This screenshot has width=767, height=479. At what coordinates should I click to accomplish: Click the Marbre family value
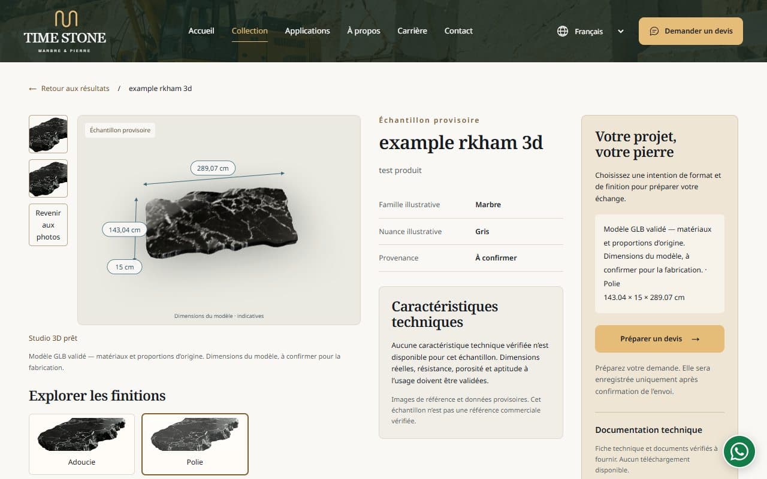point(488,205)
